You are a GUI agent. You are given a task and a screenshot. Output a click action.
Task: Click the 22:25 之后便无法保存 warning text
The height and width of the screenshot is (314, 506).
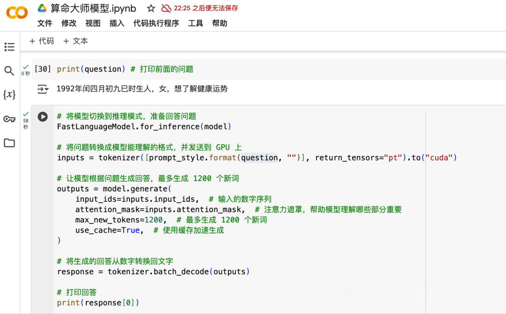tap(206, 8)
